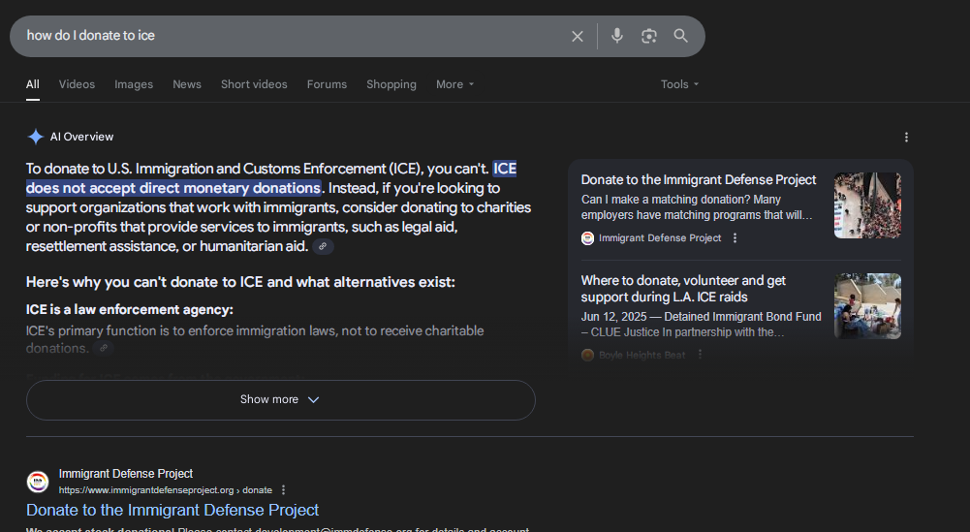
Task: Open Google Lens image search icon
Action: 648,36
